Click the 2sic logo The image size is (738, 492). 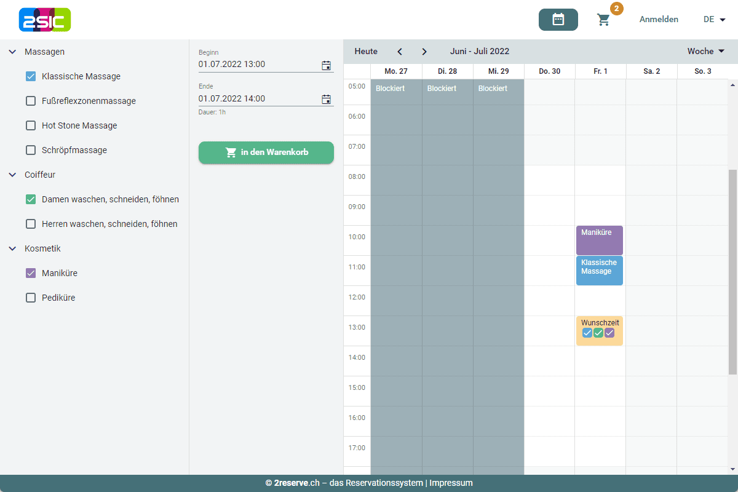point(45,20)
